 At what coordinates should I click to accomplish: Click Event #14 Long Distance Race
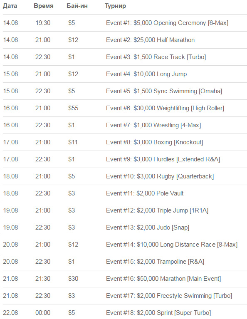coord(172,245)
